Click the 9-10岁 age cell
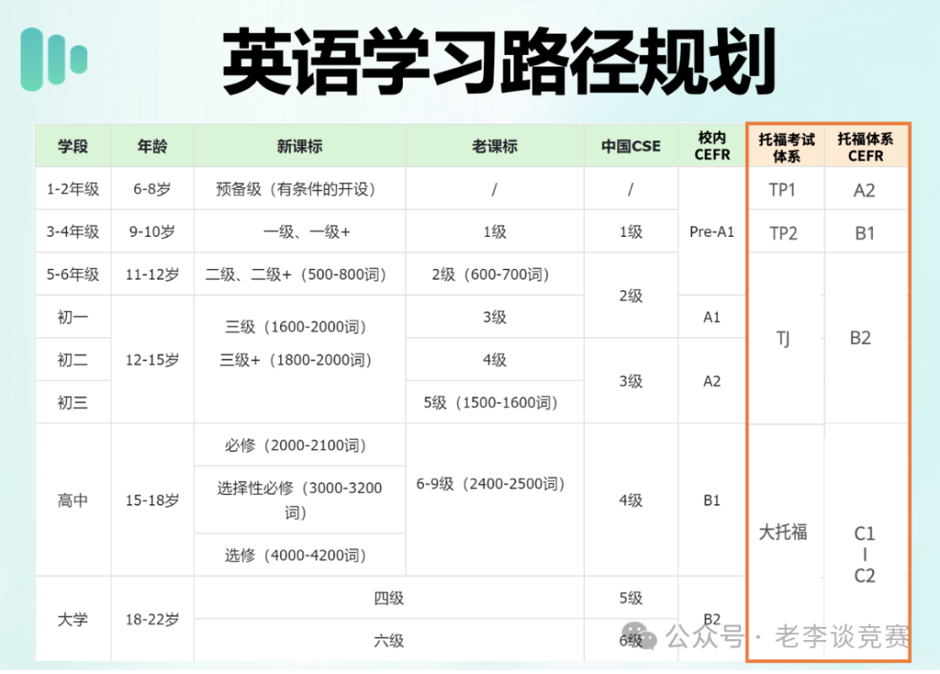The width and height of the screenshot is (940, 674). tap(152, 232)
